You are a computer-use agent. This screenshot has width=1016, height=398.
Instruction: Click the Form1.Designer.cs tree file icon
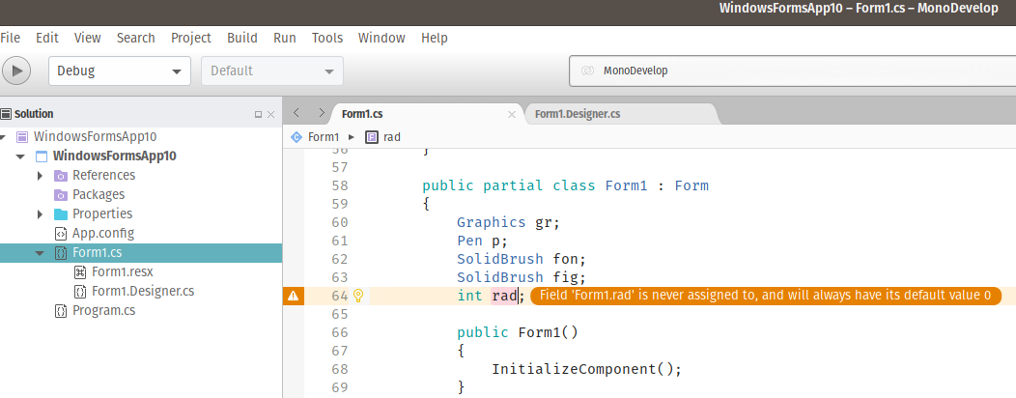(80, 291)
